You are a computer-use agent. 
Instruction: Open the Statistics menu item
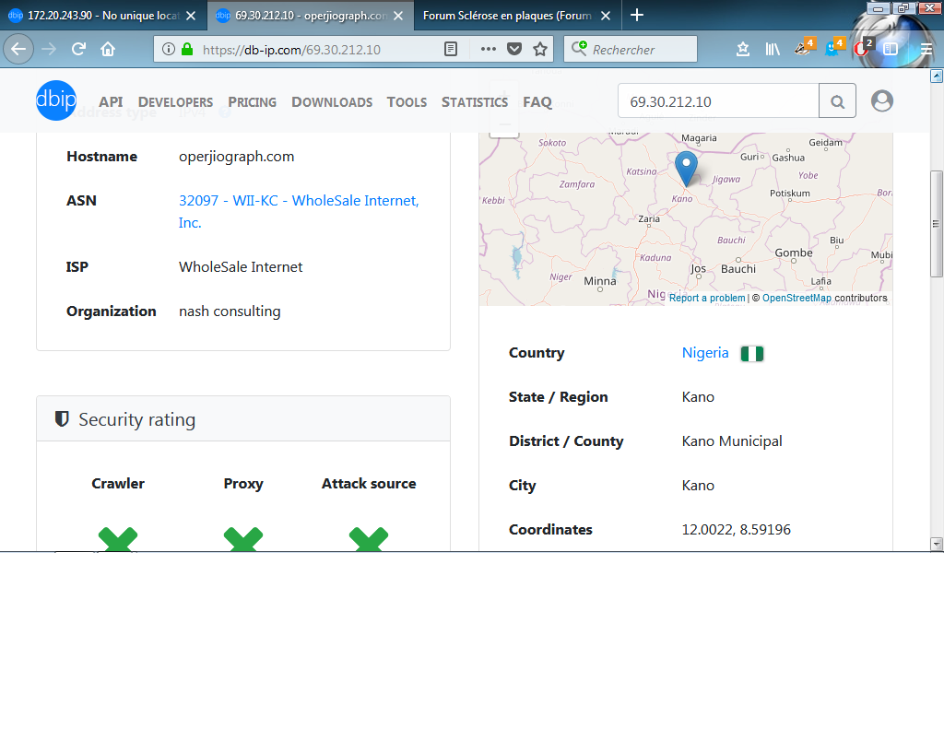tap(475, 102)
